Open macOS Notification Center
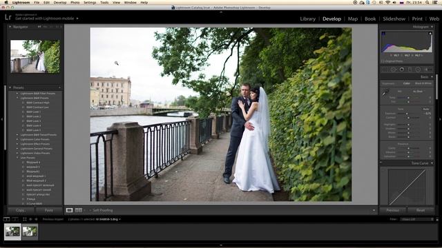 point(435,3)
